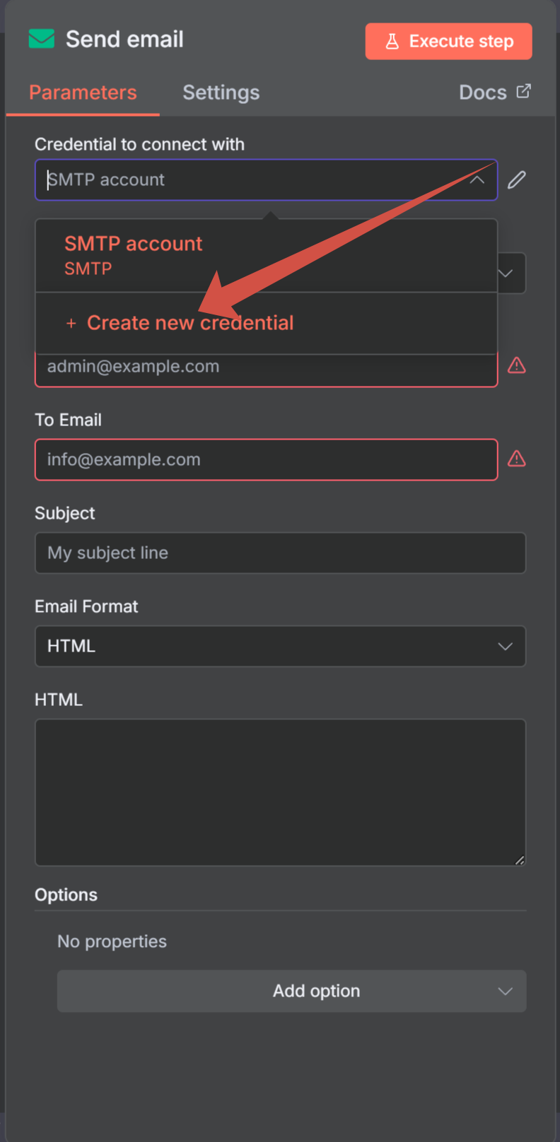Click the Subject line text field
The height and width of the screenshot is (1142, 560).
(x=280, y=553)
